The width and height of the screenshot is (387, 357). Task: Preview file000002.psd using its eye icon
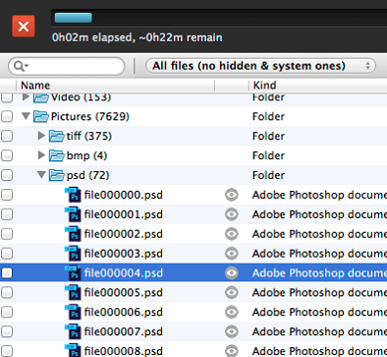pyautogui.click(x=232, y=234)
